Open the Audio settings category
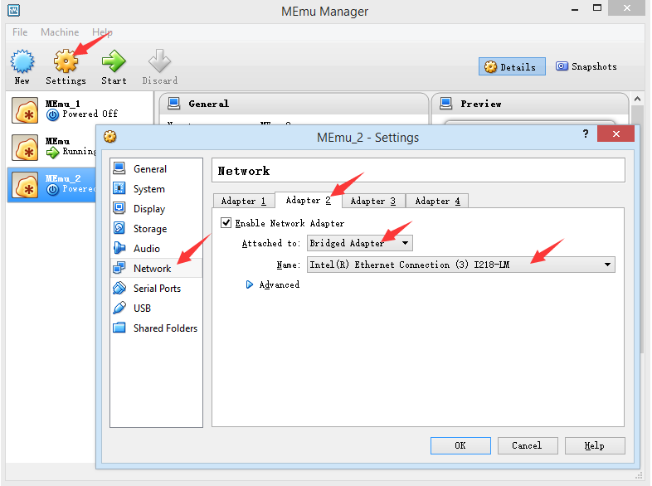The height and width of the screenshot is (486, 652). 146,249
